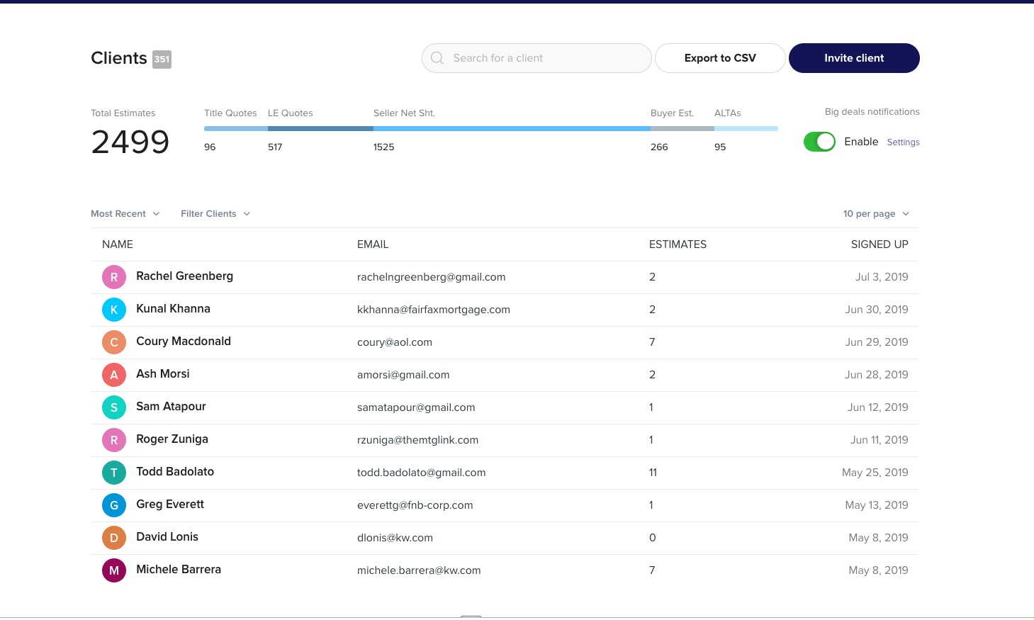Viewport: 1034px width, 620px height.
Task: Click the Invite client button
Action: tap(853, 58)
